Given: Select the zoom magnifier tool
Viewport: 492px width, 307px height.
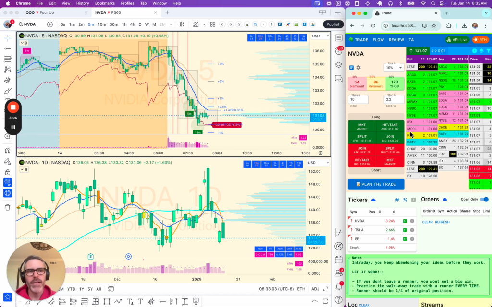Looking at the screenshot, I should (7, 136).
